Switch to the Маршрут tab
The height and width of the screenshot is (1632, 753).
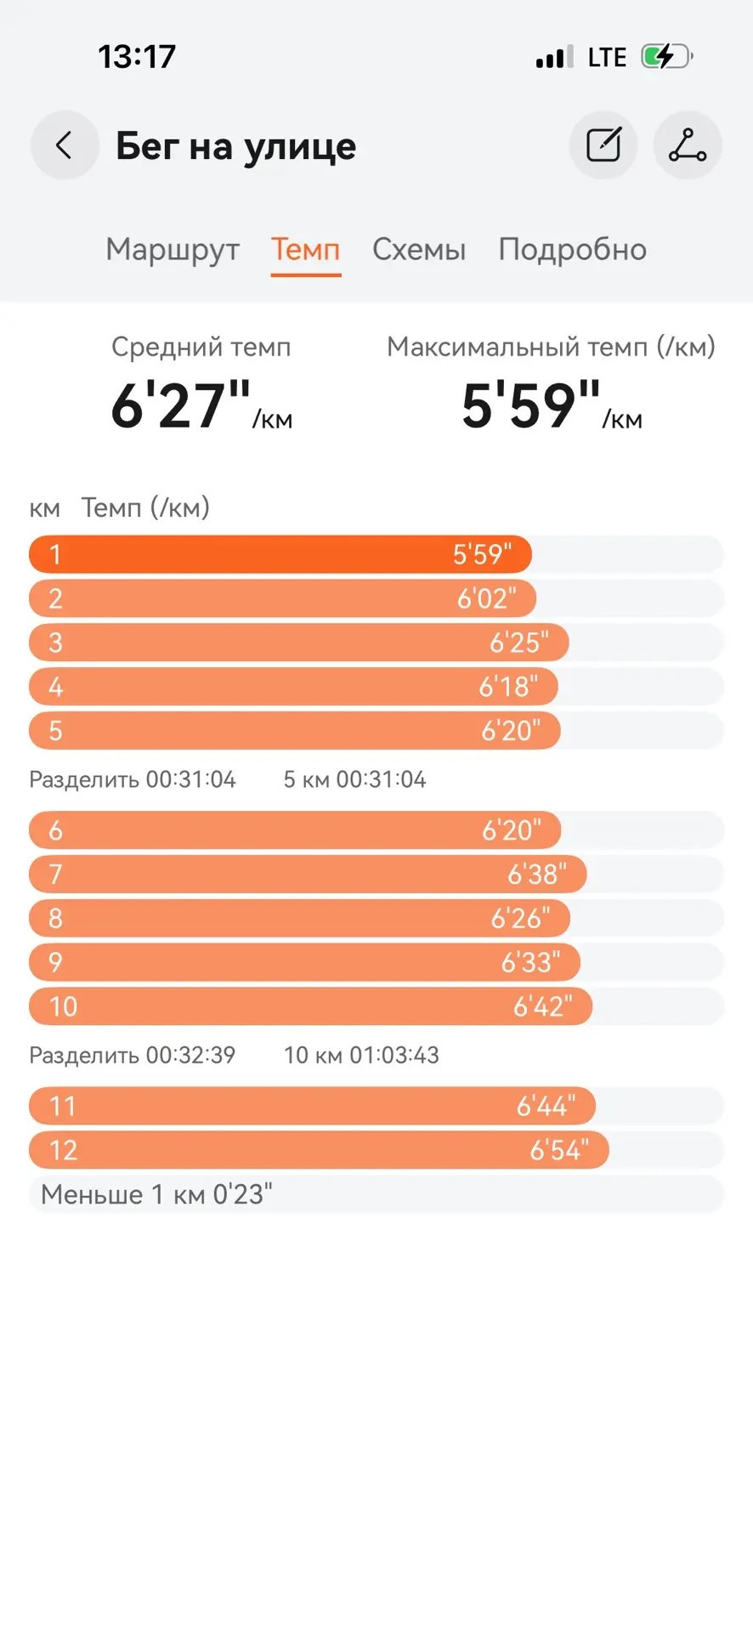[173, 250]
